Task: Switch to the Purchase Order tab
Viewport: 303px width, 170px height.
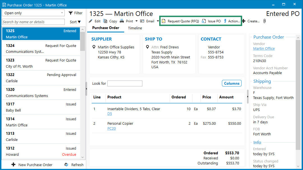Action: [x=105, y=28]
